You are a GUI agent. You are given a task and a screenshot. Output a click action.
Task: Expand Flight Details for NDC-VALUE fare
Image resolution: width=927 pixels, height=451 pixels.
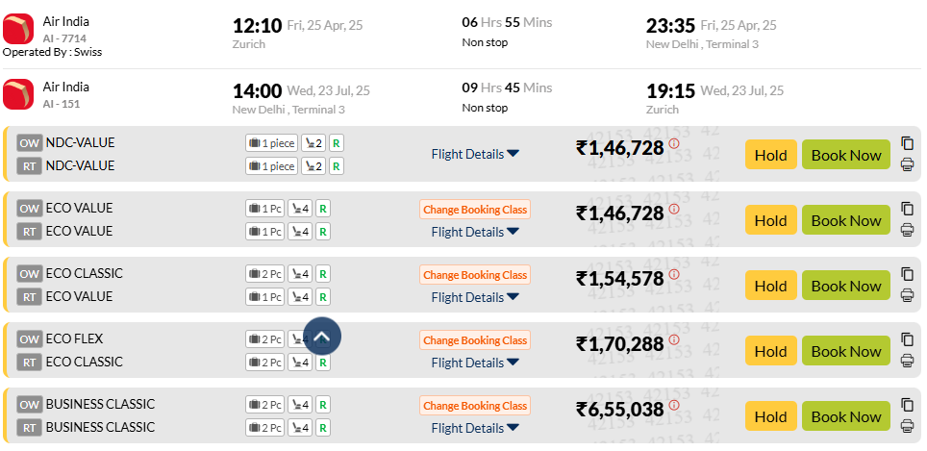[475, 154]
